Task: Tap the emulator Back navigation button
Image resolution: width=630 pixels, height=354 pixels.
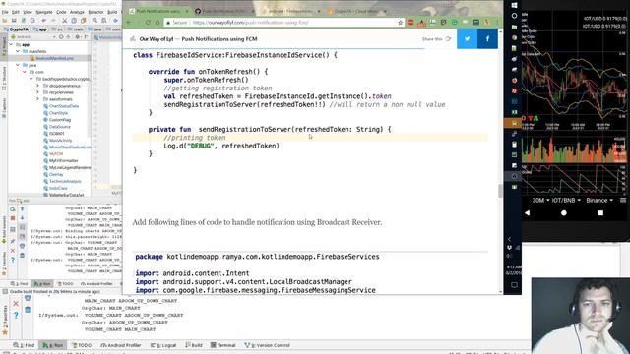Action: click(528, 213)
